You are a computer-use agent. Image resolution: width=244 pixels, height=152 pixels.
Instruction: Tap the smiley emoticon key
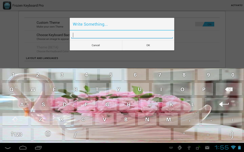(231, 134)
